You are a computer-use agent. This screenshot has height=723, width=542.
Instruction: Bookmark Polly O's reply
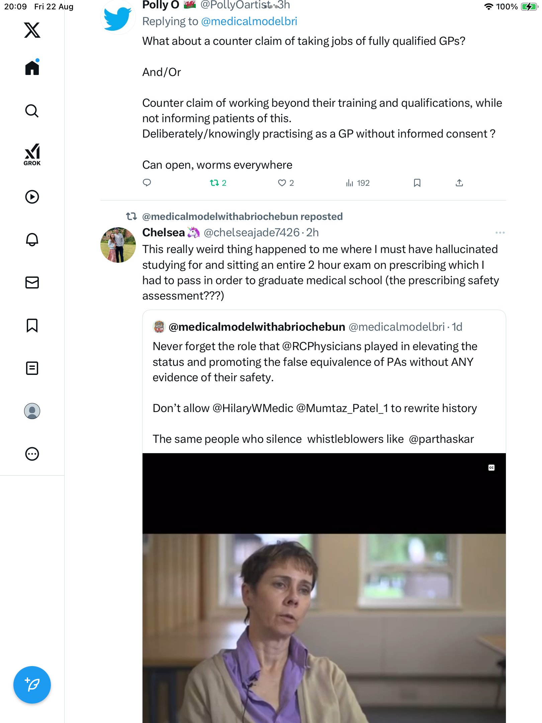pyautogui.click(x=417, y=183)
